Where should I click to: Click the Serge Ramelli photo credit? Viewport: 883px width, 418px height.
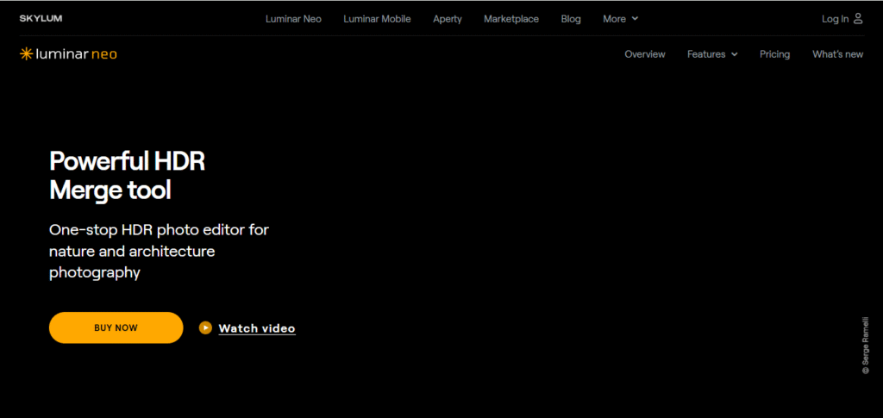866,346
